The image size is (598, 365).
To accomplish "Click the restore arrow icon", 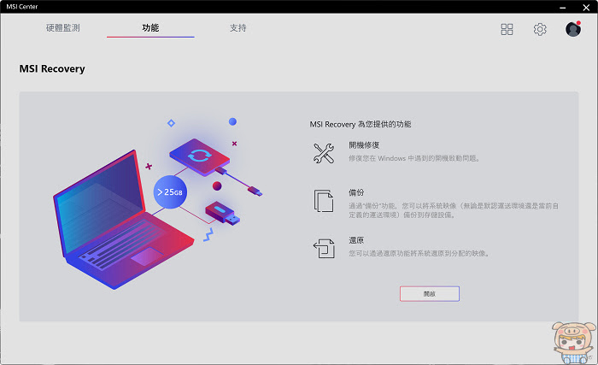I will [324, 248].
